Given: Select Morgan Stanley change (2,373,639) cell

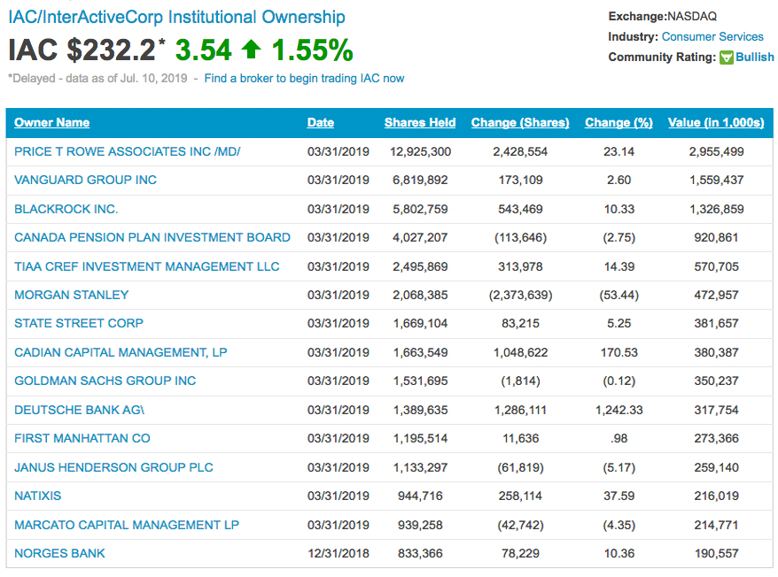Looking at the screenshot, I should click(x=520, y=295).
